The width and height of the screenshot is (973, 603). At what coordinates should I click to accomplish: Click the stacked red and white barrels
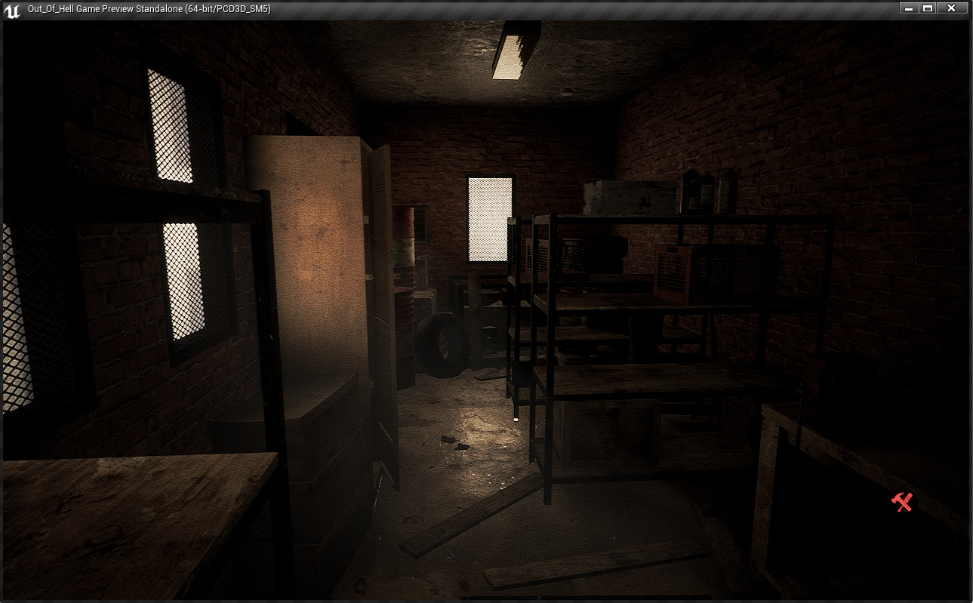[405, 272]
